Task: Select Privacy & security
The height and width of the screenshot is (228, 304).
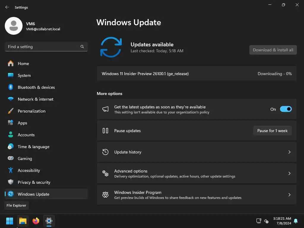Action: tap(46, 182)
